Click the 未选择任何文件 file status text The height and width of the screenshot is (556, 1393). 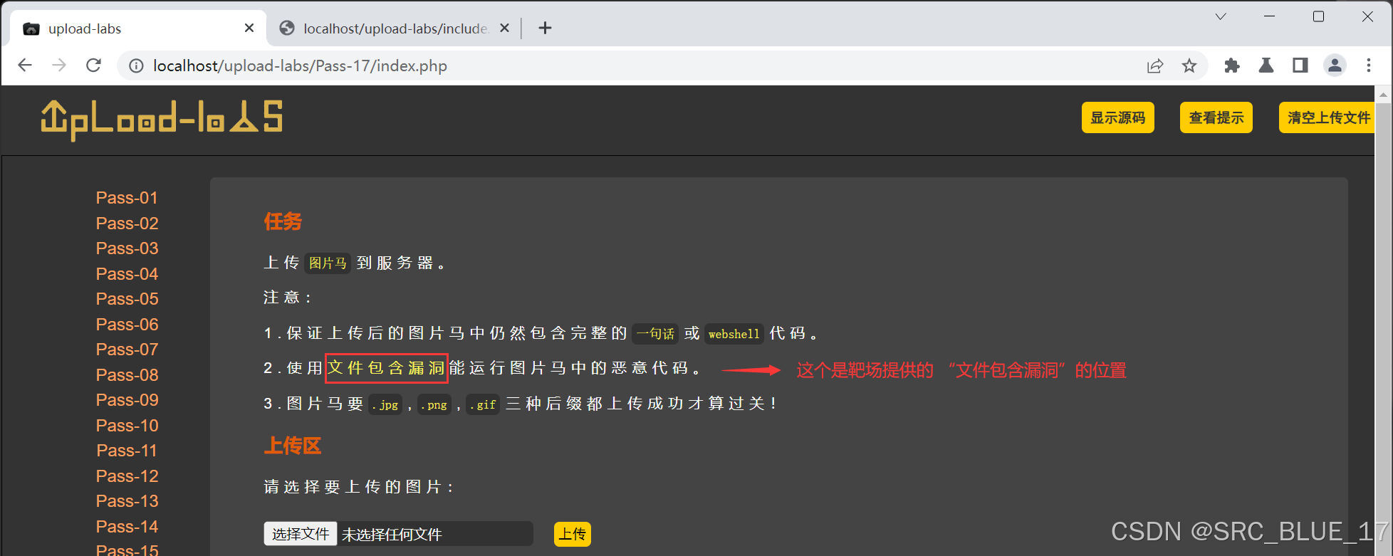392,535
